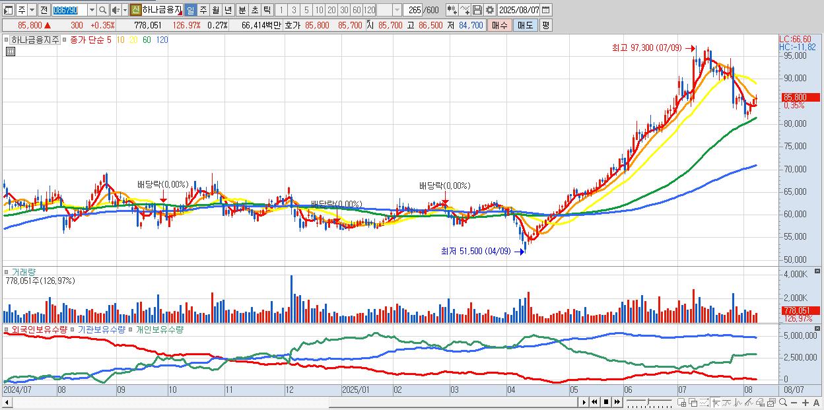Open the 주 market type dropdown arrow

32,10
